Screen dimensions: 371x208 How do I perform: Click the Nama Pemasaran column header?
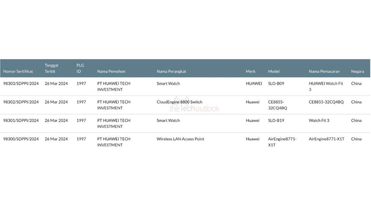(x=324, y=71)
